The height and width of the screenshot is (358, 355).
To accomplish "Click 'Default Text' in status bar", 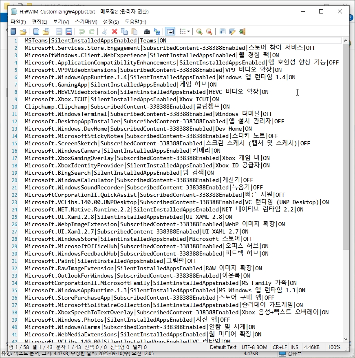I will point(223,347).
